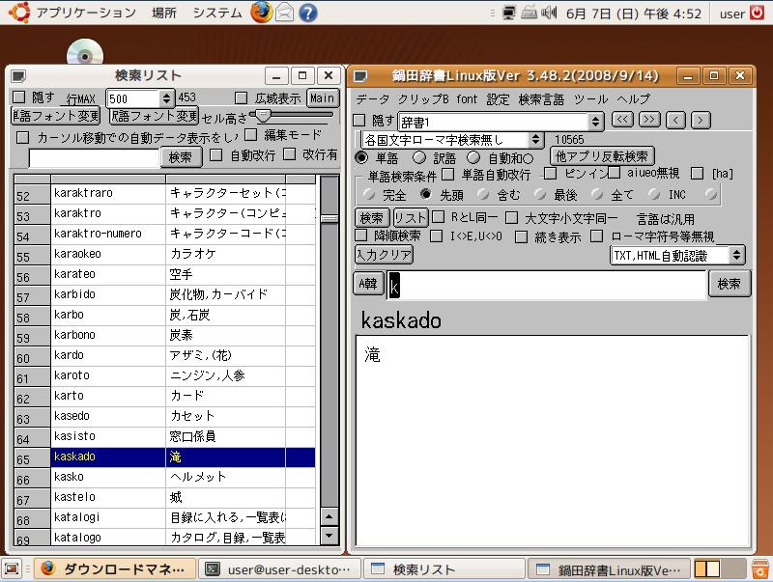The height and width of the screenshot is (582, 773).
Task: Click the A韓 input mode button
Action: tap(368, 284)
